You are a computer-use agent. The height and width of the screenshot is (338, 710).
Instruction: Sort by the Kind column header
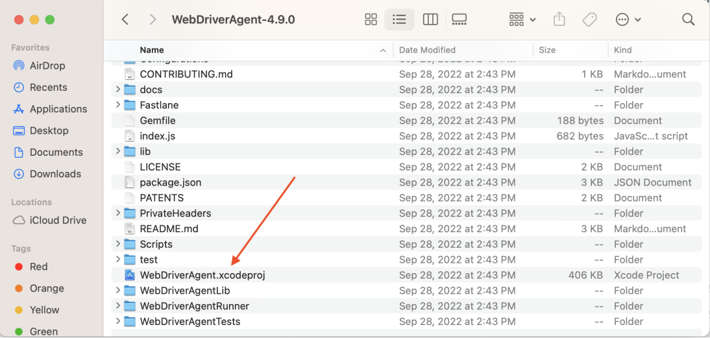pyautogui.click(x=622, y=50)
